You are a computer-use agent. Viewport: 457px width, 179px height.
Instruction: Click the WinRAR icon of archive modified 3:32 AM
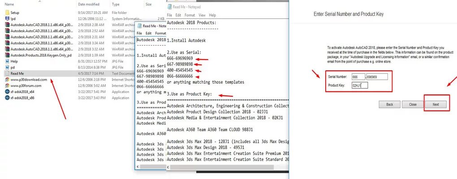click(x=7, y=49)
